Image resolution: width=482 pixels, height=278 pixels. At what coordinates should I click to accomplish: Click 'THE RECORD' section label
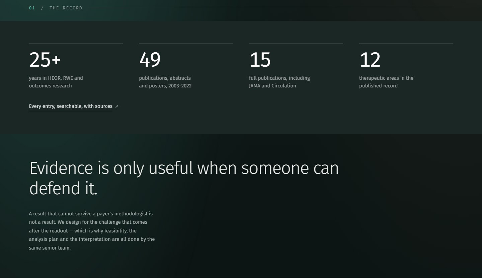coord(66,8)
